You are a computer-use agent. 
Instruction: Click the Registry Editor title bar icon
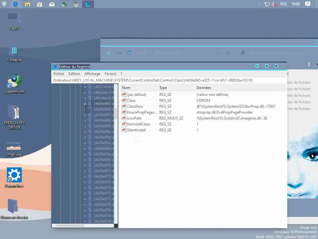pos(55,67)
